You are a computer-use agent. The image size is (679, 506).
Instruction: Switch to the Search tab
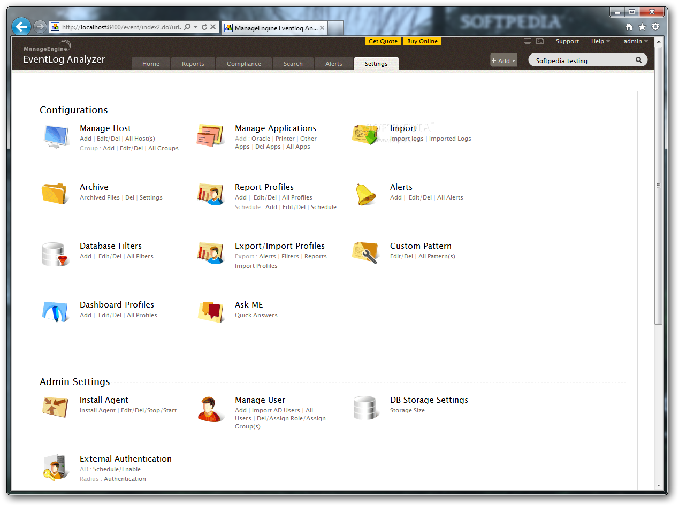click(293, 64)
